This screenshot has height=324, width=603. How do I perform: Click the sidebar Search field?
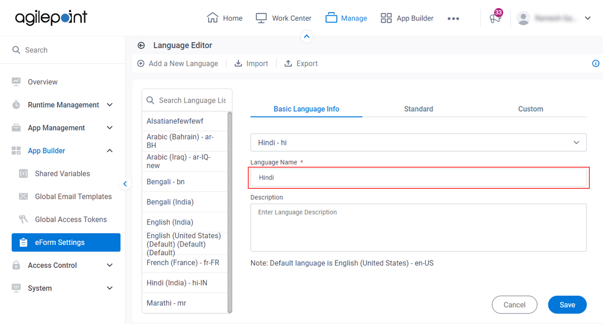tap(62, 50)
